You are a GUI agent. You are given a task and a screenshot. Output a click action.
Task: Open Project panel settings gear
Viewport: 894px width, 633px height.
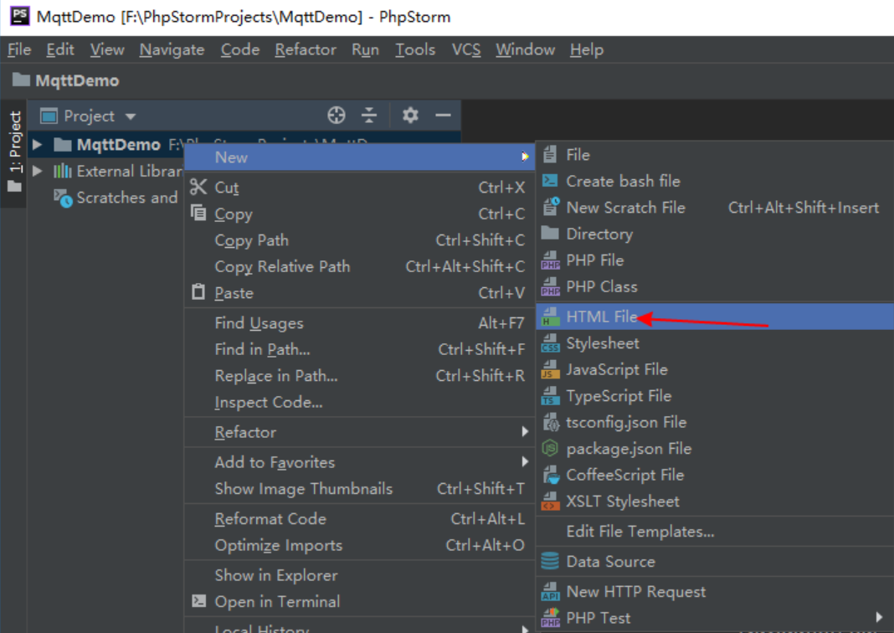click(410, 116)
